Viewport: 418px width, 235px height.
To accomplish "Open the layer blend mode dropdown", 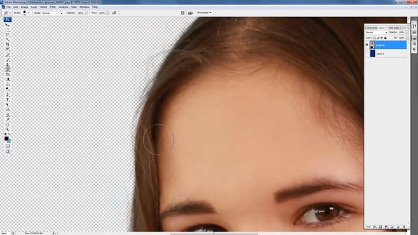I will [x=376, y=32].
